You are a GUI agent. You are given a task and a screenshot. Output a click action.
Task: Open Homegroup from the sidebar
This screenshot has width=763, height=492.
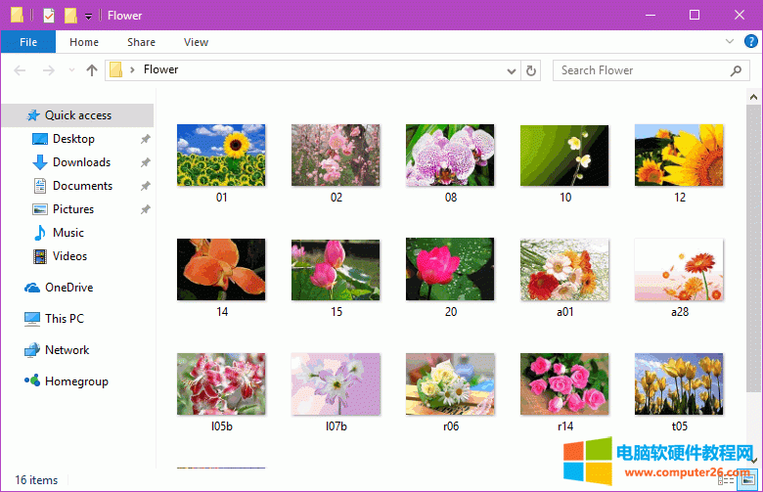point(76,381)
